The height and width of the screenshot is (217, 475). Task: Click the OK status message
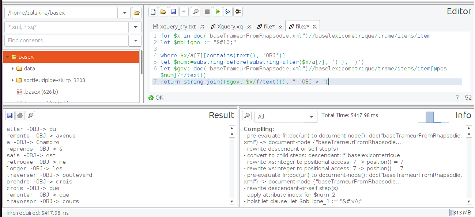156,98
